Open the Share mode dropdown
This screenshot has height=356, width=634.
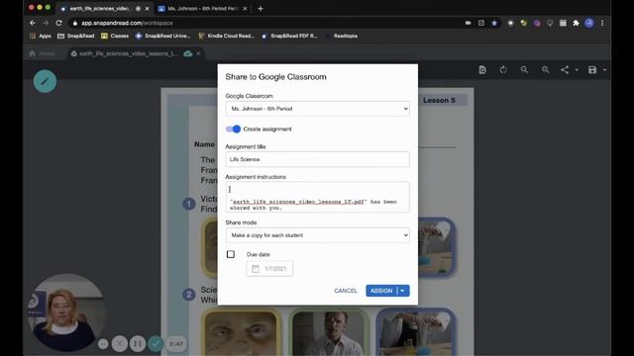click(317, 235)
